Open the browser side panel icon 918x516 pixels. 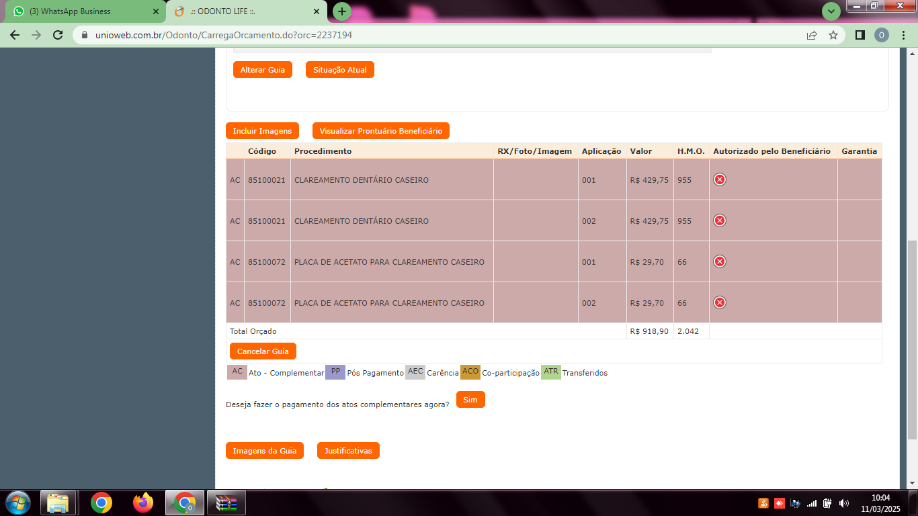pos(860,35)
